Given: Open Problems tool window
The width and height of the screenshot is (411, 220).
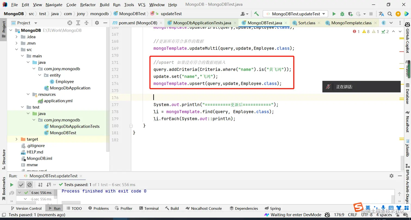Looking at the screenshot, I should click(98, 208).
